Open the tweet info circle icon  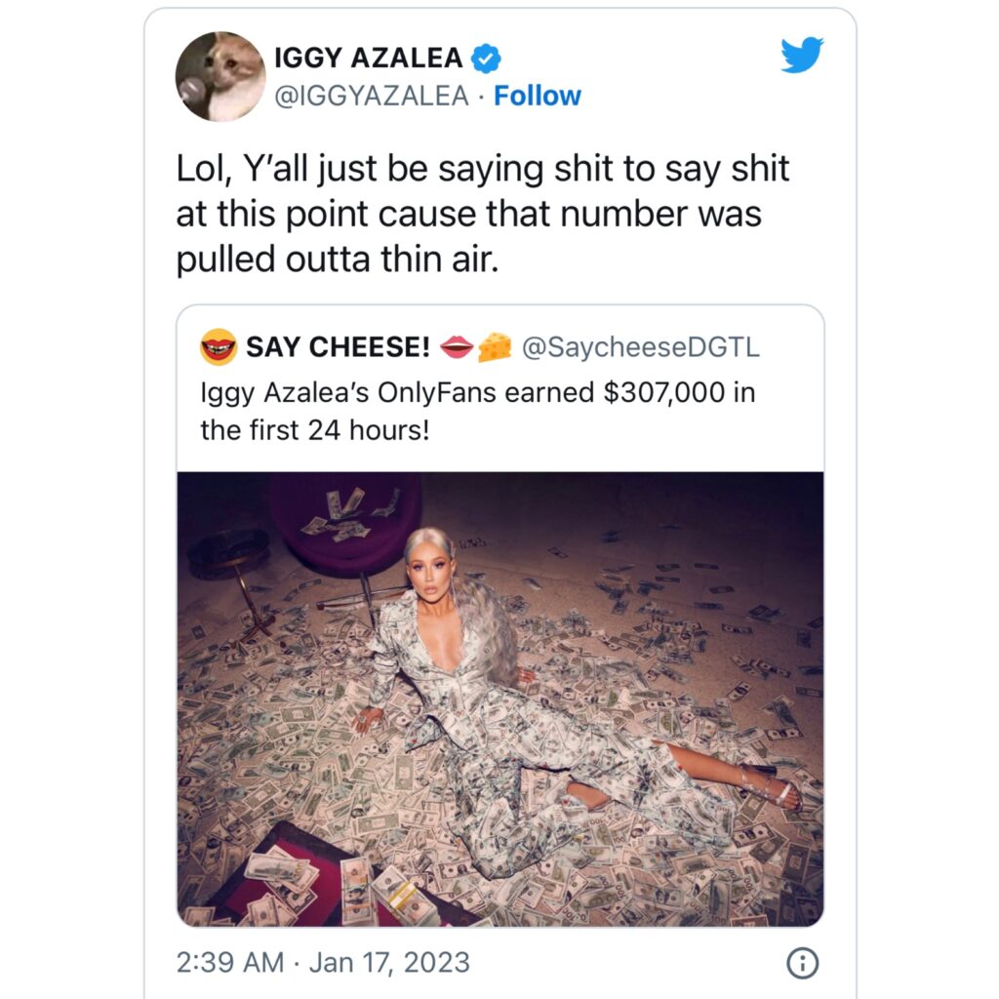(802, 963)
